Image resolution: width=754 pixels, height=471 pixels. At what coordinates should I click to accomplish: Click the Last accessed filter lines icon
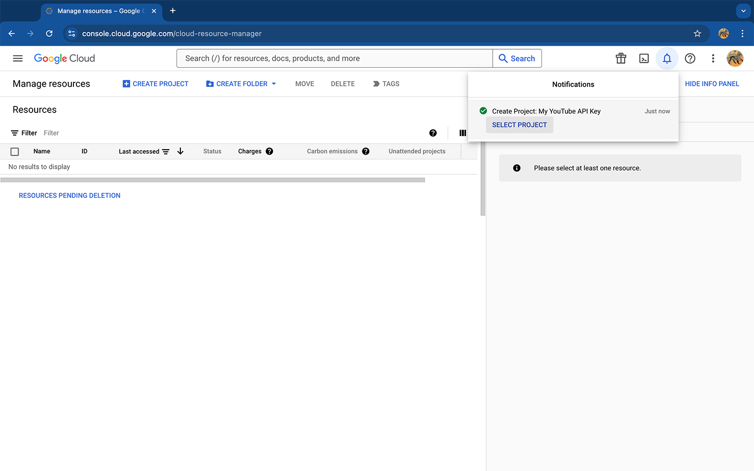point(166,152)
